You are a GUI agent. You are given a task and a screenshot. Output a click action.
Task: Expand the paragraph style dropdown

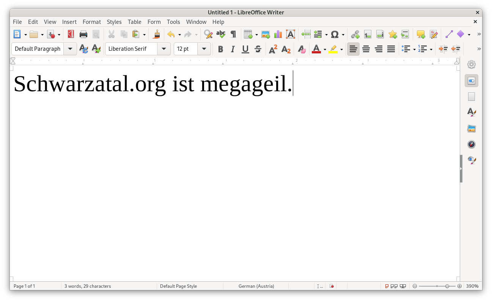point(70,49)
